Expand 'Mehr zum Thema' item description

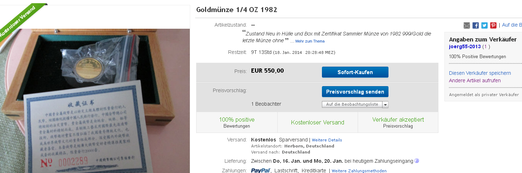pyautogui.click(x=310, y=41)
